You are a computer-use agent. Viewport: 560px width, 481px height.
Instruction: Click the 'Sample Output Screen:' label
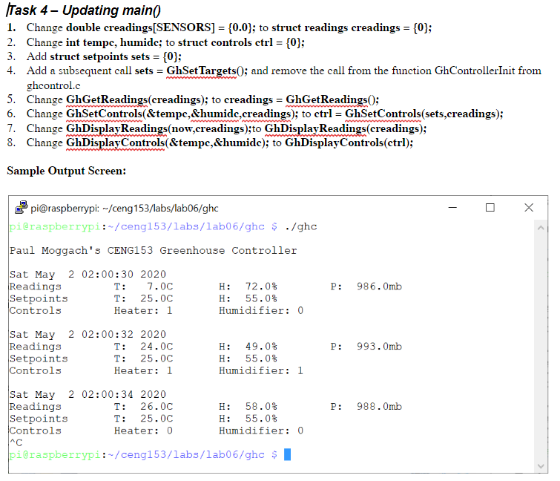click(x=67, y=171)
